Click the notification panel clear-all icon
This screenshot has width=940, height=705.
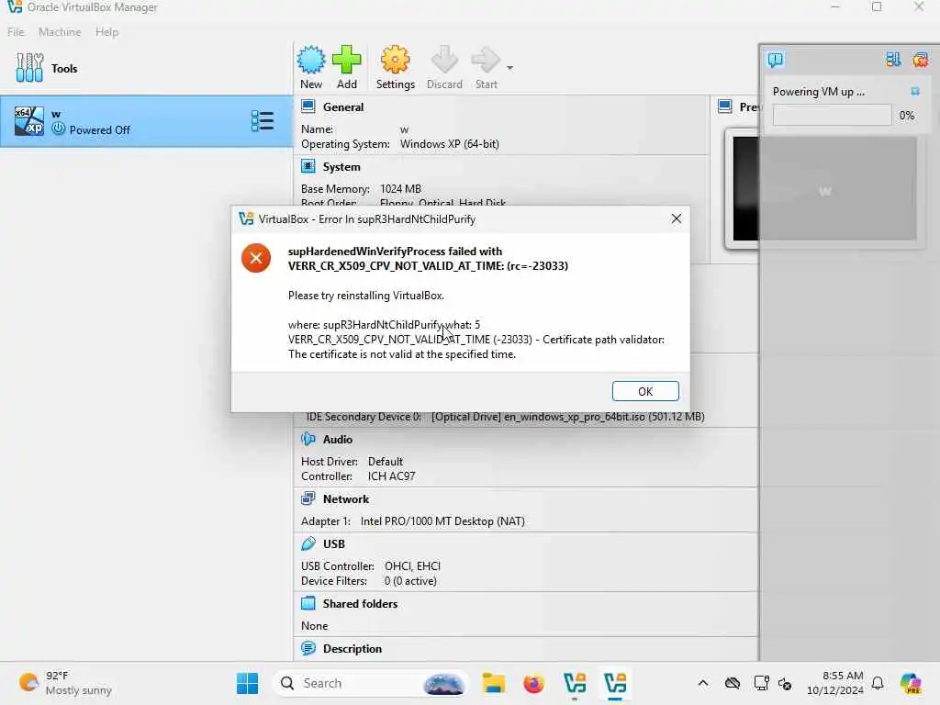click(920, 60)
